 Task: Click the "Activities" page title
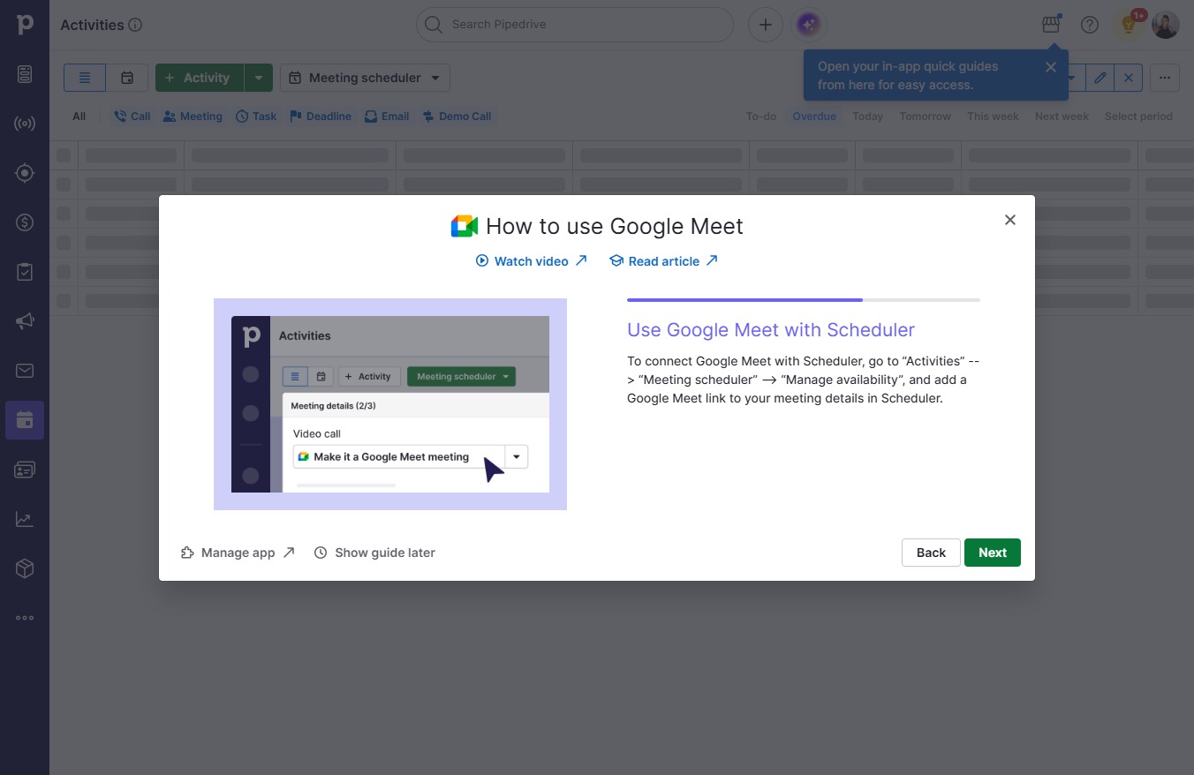[92, 25]
